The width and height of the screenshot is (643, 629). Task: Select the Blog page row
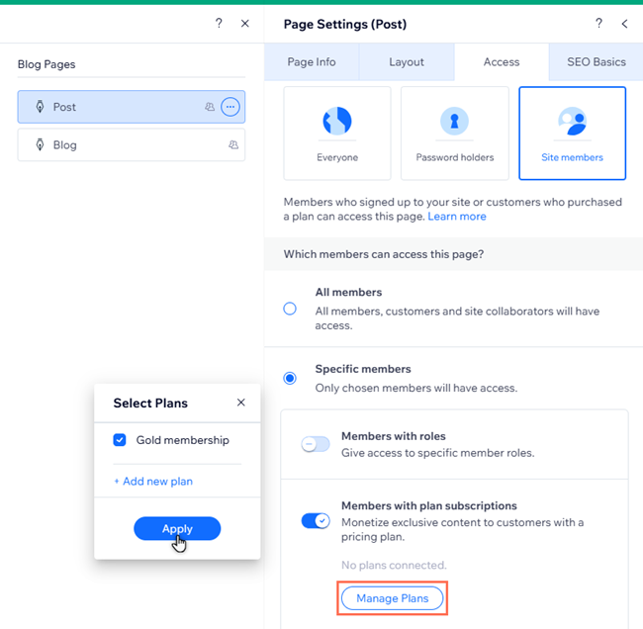[132, 144]
